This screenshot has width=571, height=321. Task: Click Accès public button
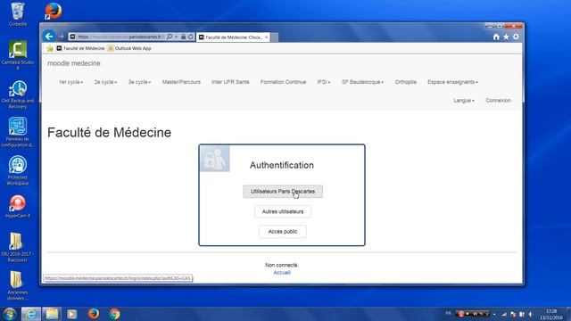(x=283, y=232)
